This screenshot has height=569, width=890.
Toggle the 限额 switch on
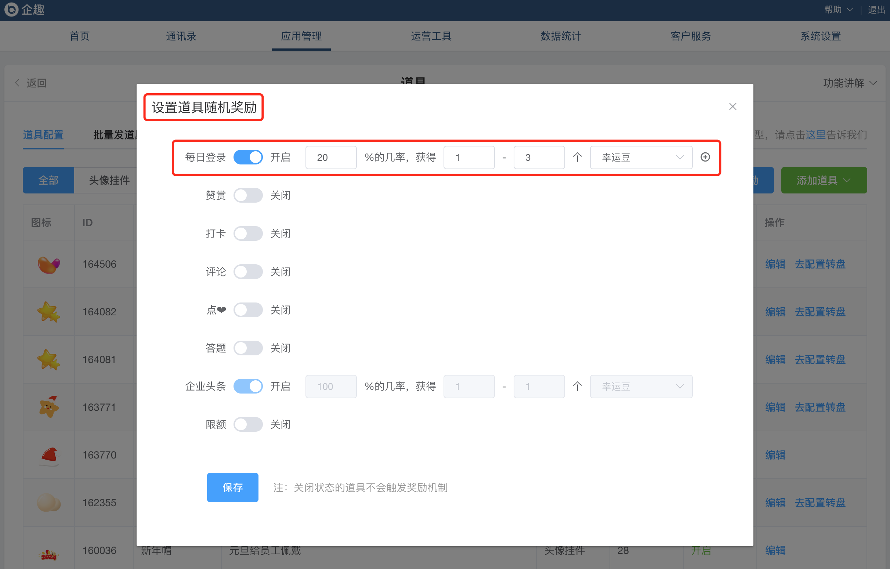click(x=248, y=424)
